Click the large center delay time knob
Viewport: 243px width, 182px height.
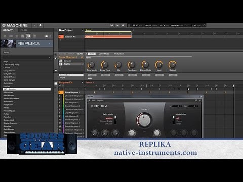144,120
